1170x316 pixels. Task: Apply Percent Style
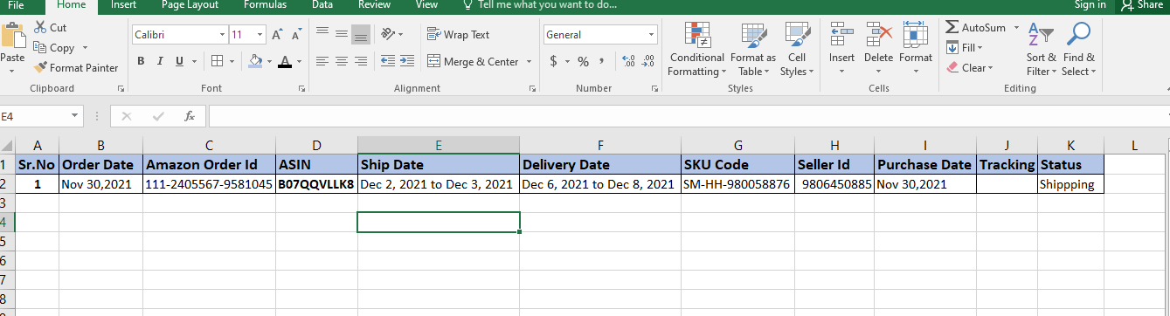click(583, 61)
